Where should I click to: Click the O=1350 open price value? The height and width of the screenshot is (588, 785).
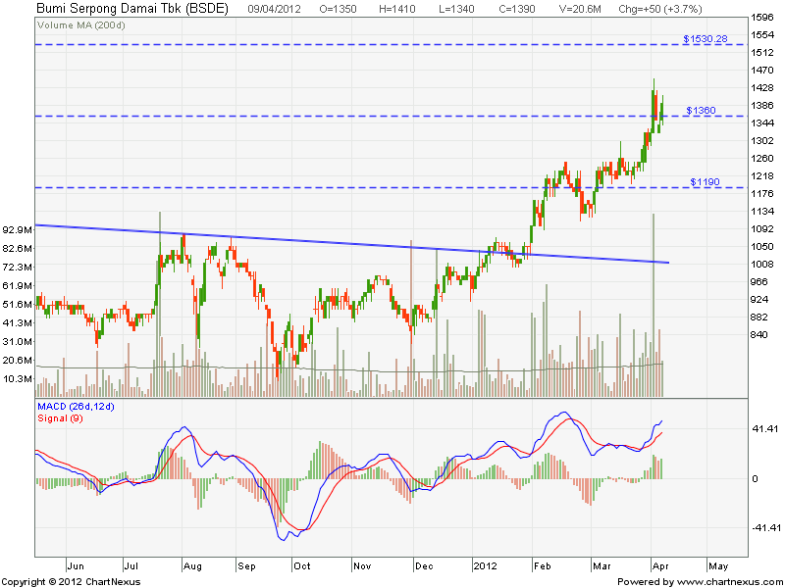(338, 9)
